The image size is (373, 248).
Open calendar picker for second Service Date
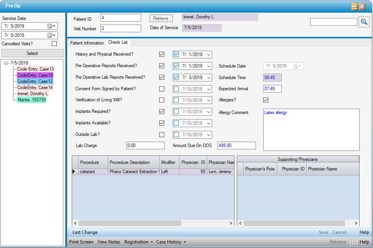click(51, 35)
